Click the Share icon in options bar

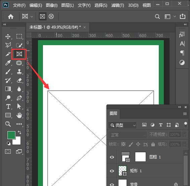point(183,16)
